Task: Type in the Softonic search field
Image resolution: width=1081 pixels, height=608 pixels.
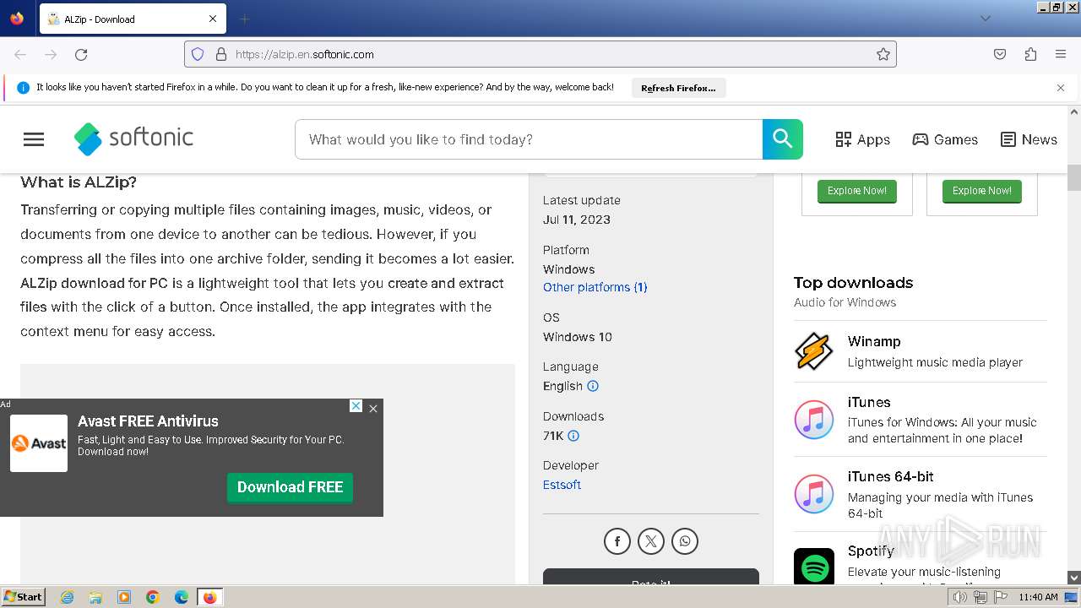Action: 529,139
